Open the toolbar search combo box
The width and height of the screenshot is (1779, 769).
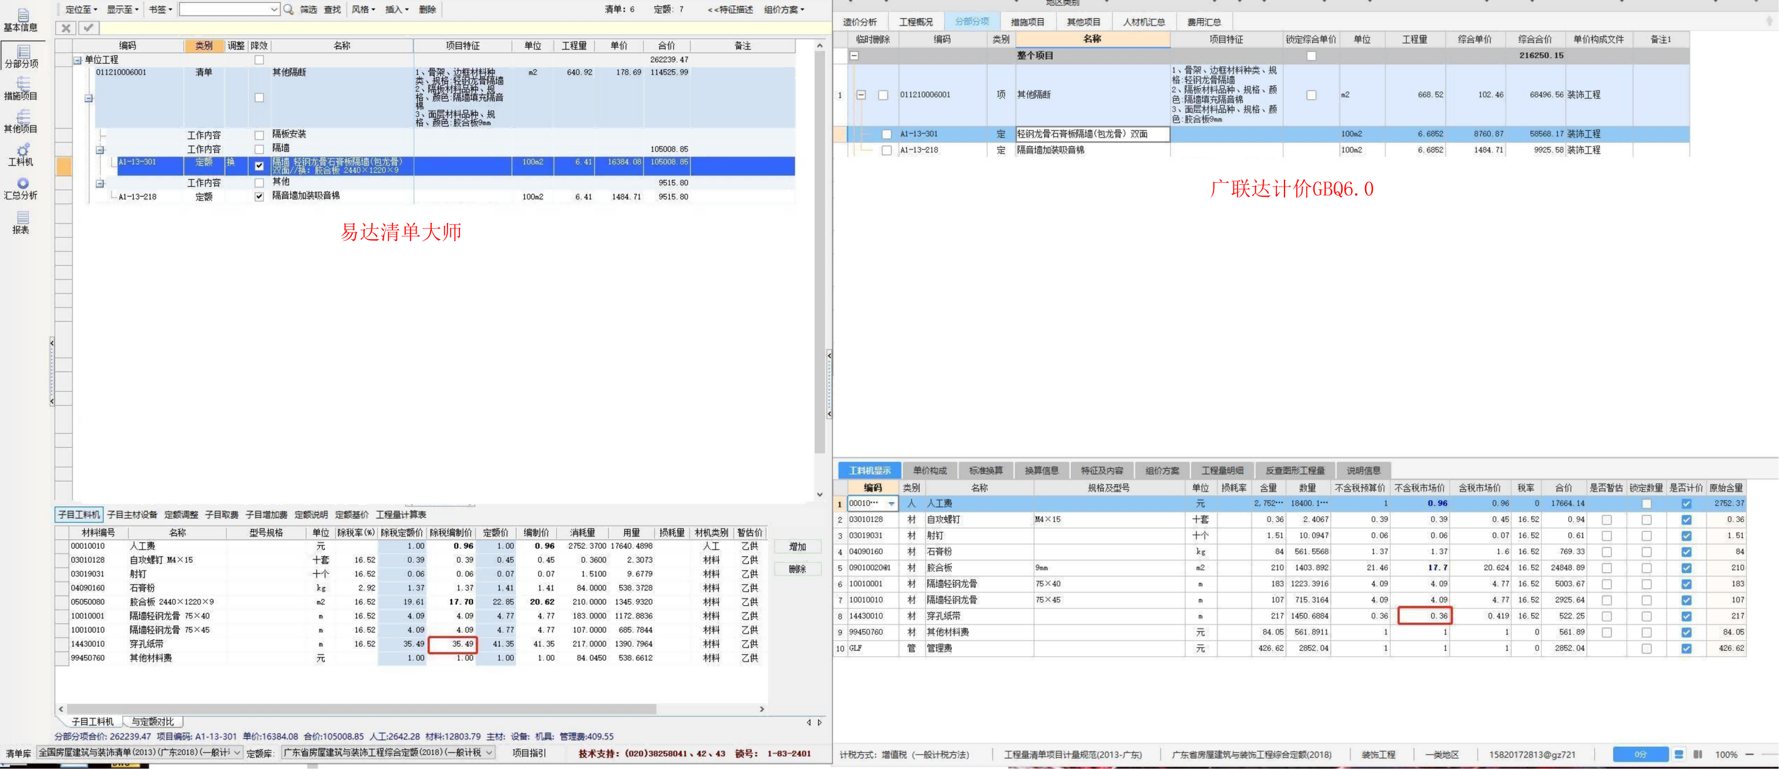229,9
